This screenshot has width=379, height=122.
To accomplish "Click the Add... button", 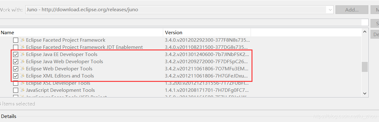I will 352,10.
